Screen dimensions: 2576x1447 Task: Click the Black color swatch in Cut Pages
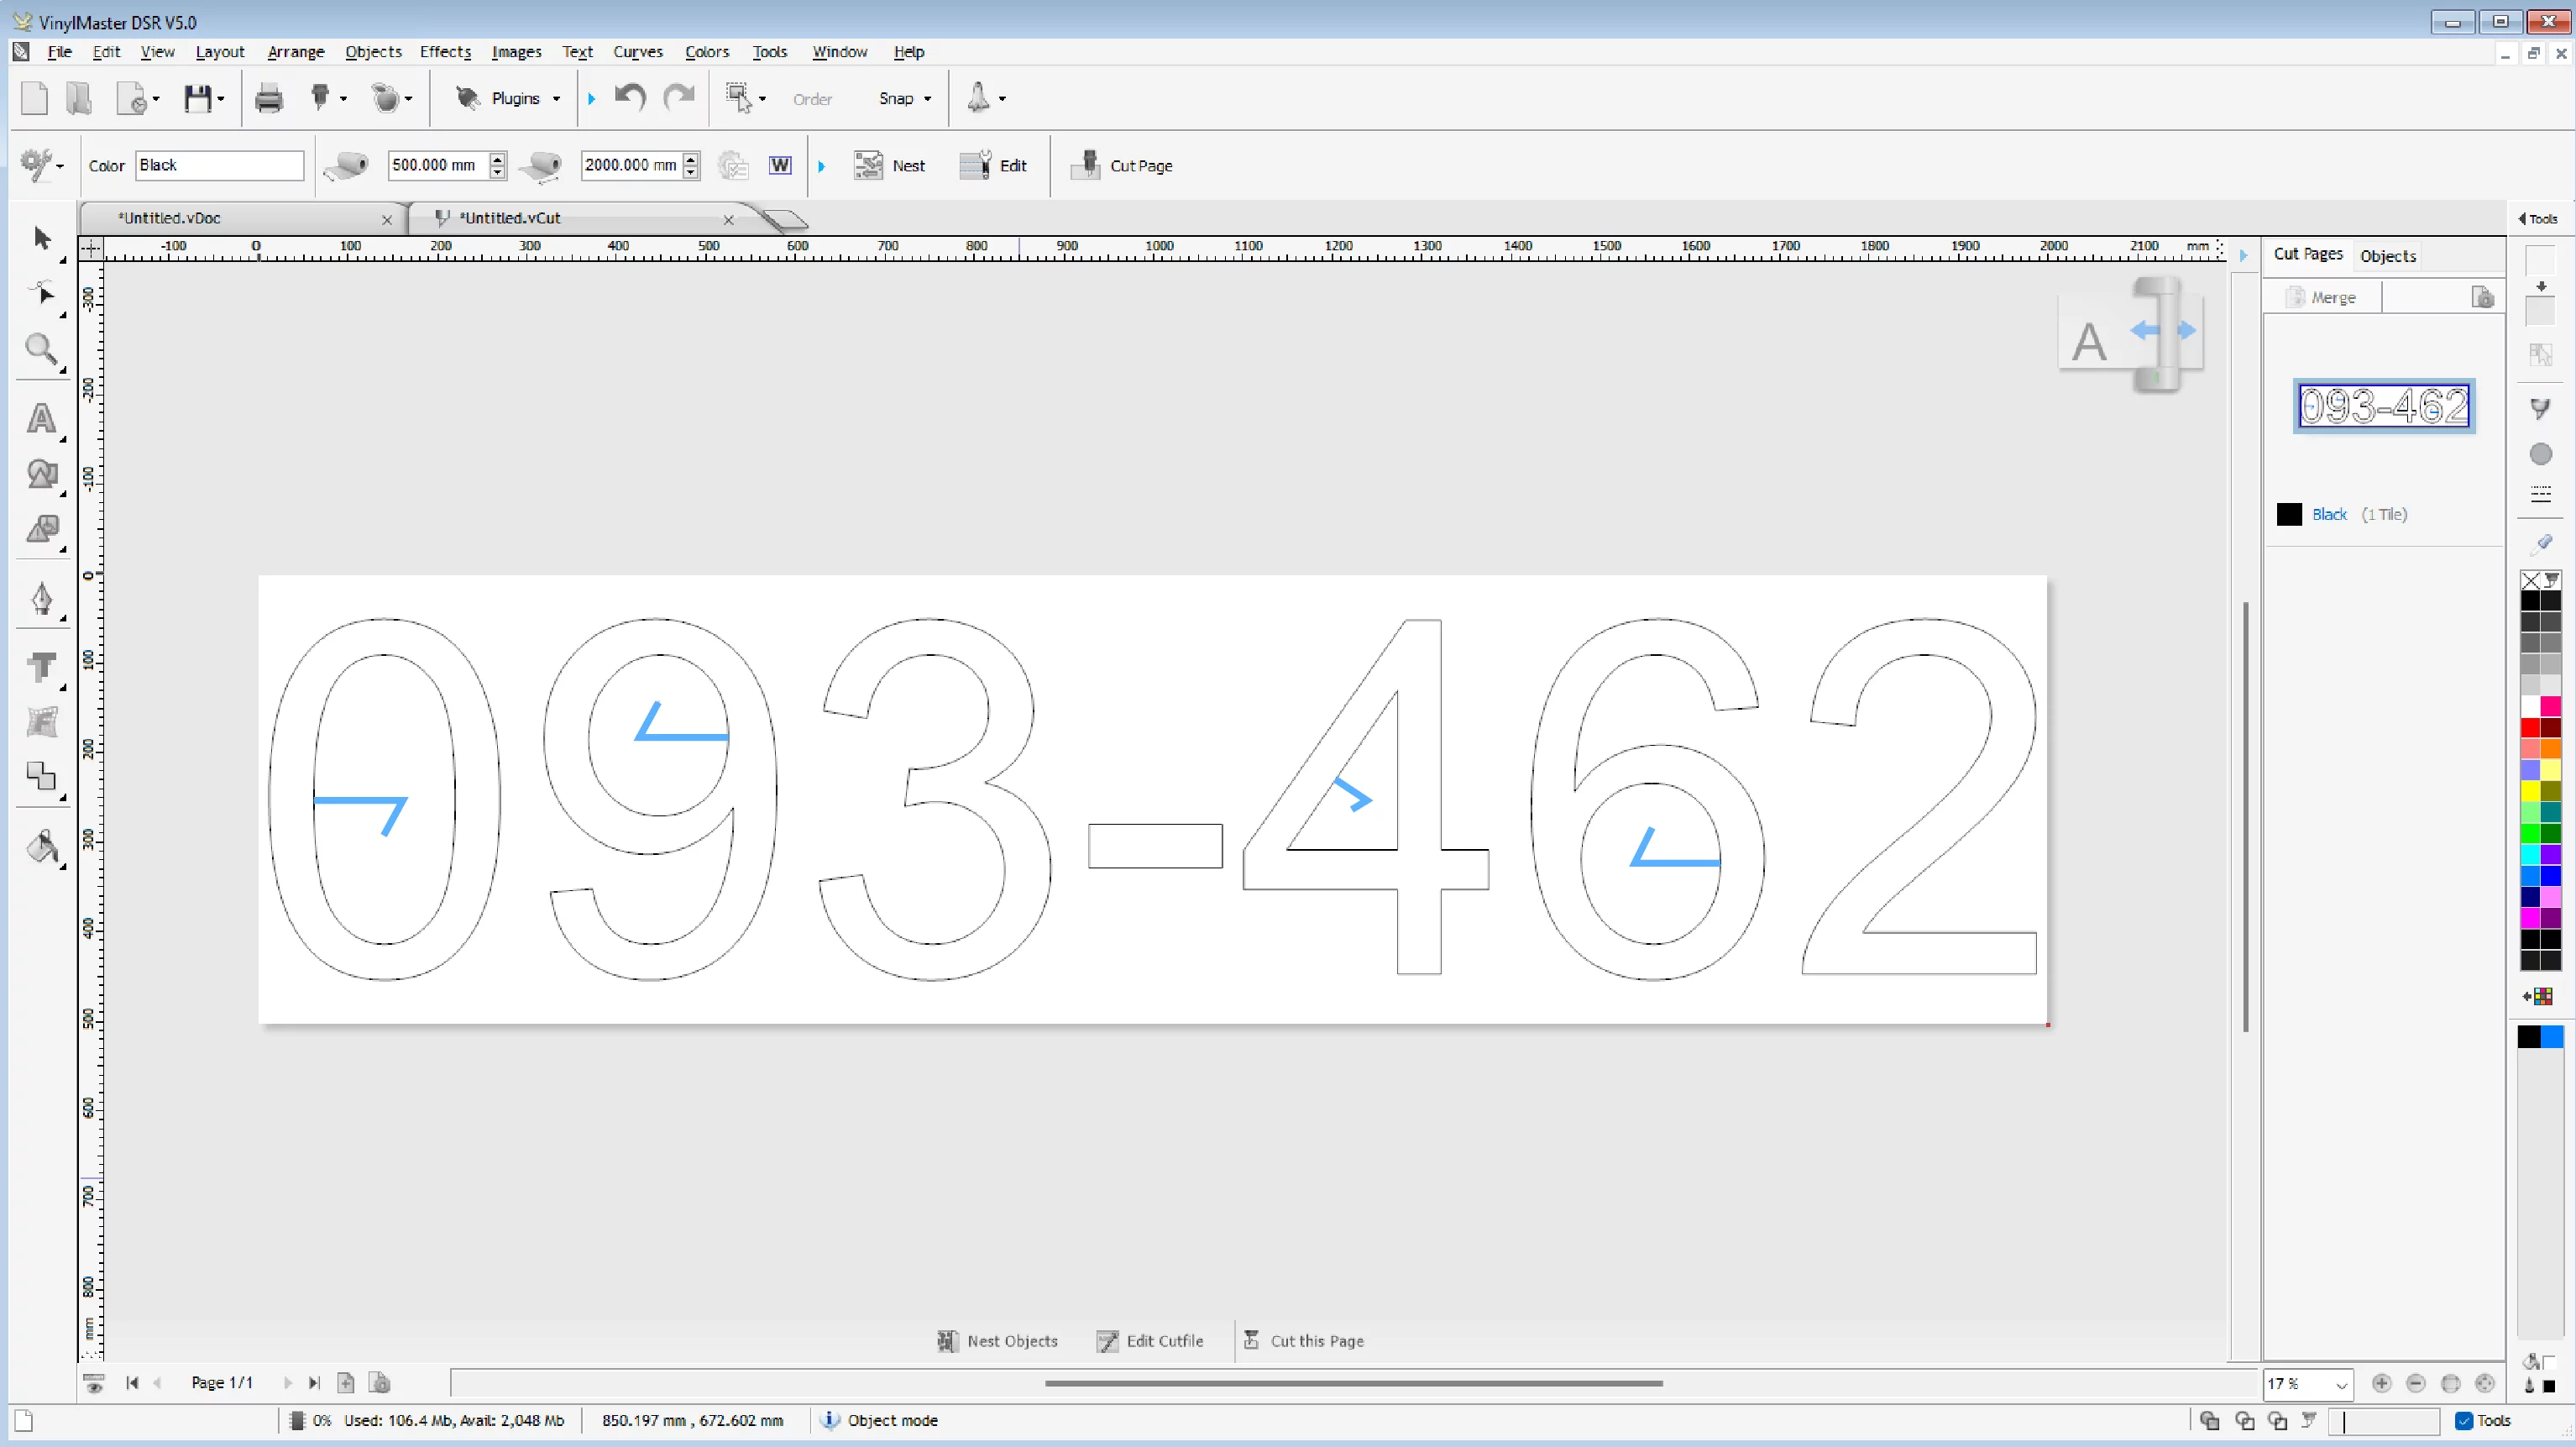(2289, 514)
